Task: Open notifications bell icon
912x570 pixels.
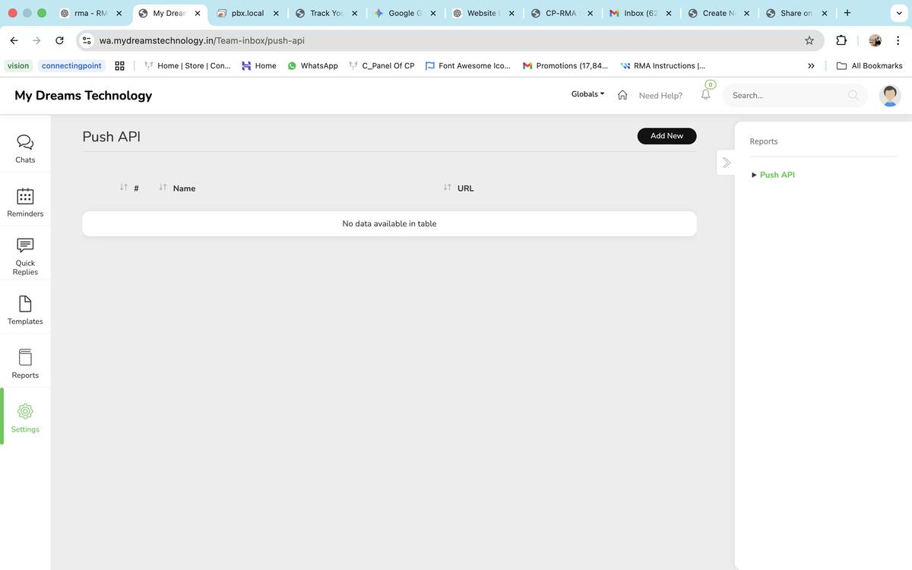Action: coord(705,95)
